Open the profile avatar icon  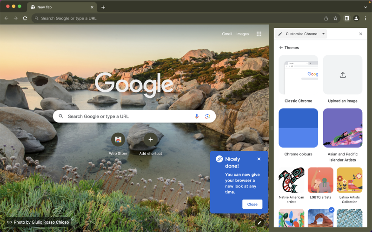356,18
